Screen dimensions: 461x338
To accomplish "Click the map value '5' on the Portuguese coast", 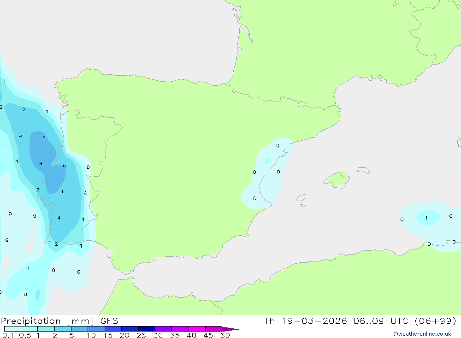I will pyautogui.click(x=65, y=166).
